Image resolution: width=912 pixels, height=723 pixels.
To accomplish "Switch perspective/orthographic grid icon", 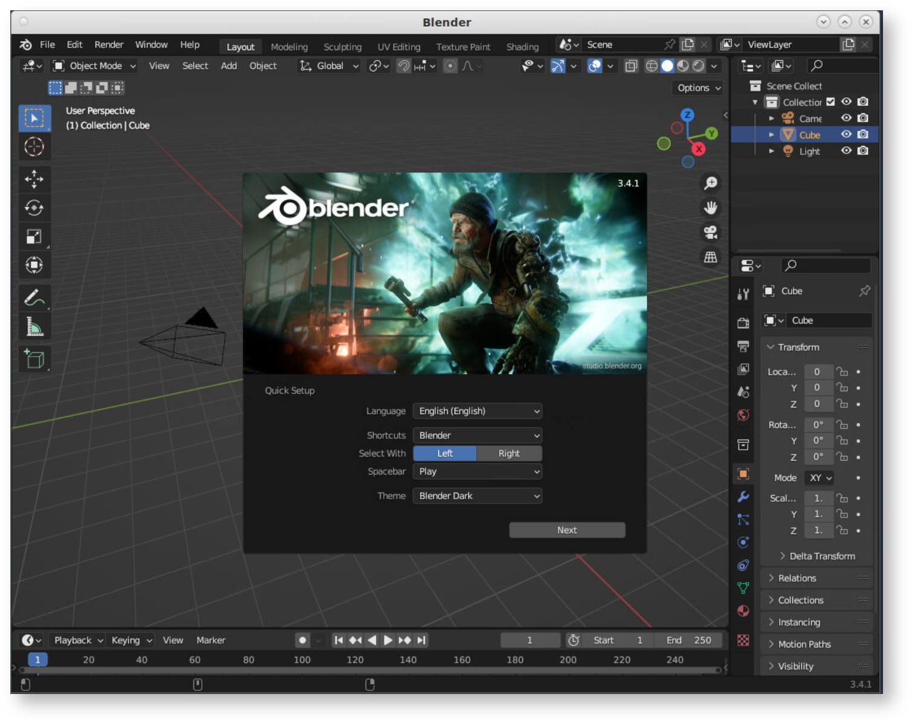I will [711, 257].
